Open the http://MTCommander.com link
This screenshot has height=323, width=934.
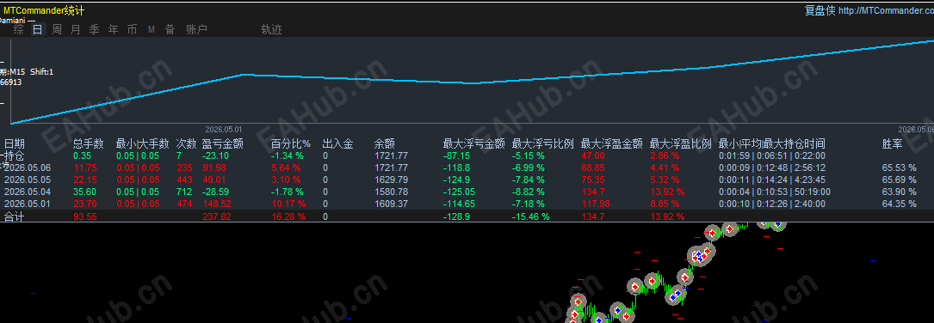[x=886, y=10]
